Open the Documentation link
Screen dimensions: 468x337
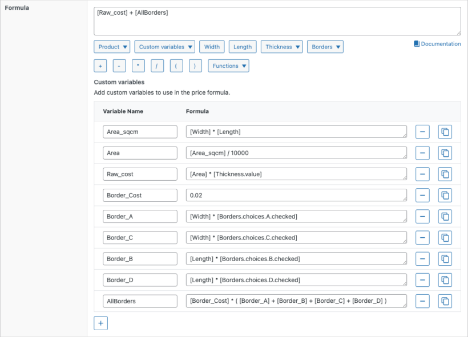(x=437, y=44)
